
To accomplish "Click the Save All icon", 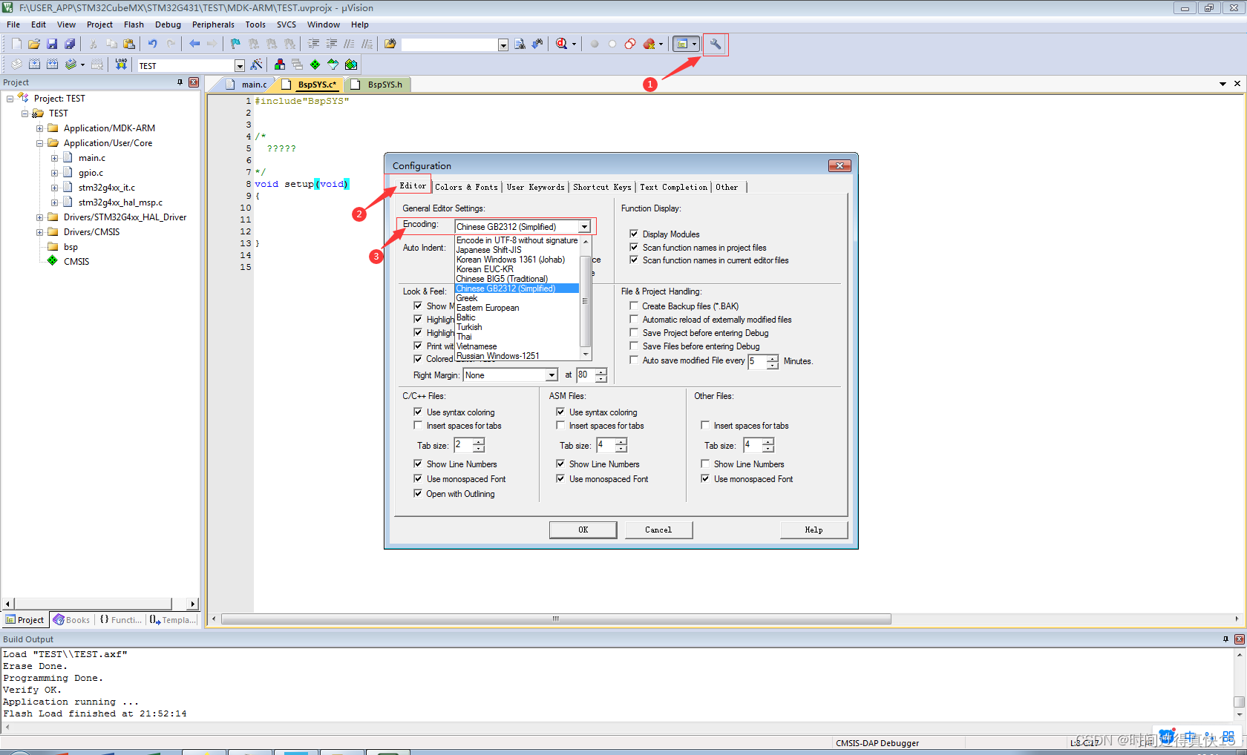I will pos(70,44).
